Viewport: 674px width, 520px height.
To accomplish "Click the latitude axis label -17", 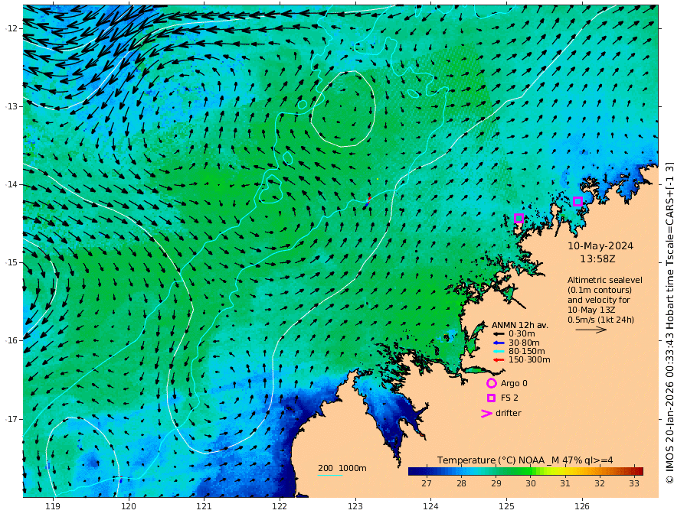I will click(x=11, y=419).
